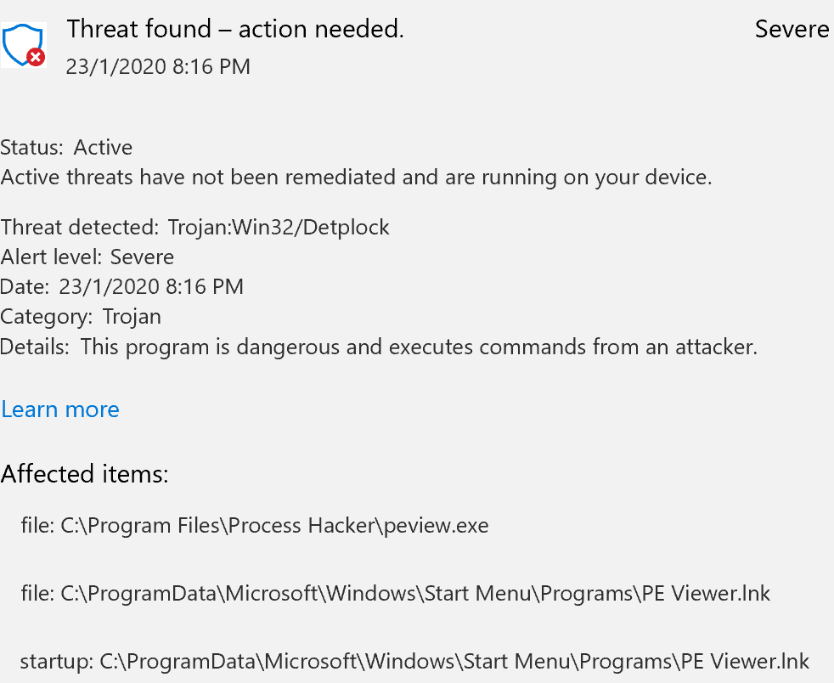Viewport: 834px width, 683px height.
Task: Click the Alert level: Severe line
Action: [87, 257]
